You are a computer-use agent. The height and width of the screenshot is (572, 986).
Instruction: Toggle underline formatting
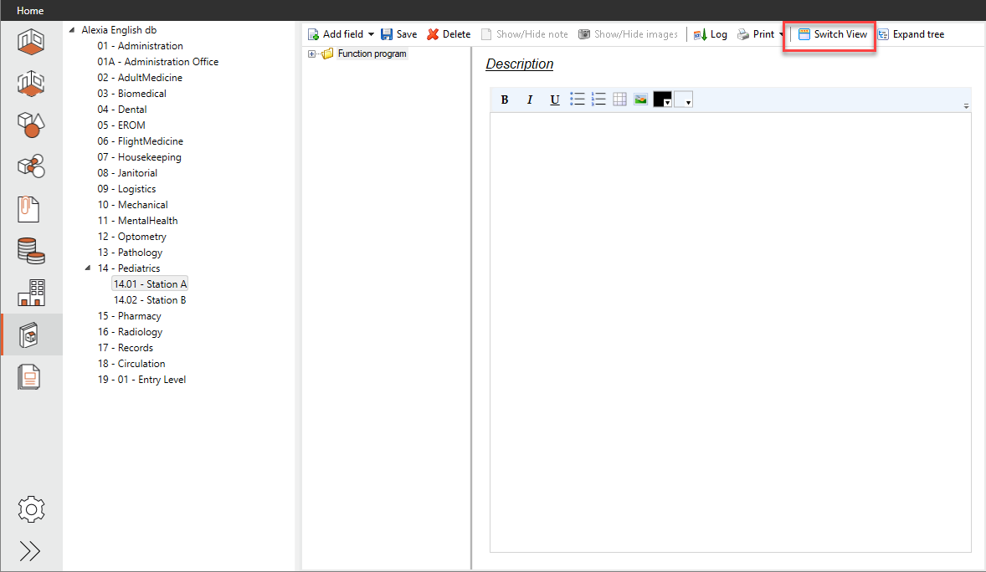pyautogui.click(x=554, y=100)
